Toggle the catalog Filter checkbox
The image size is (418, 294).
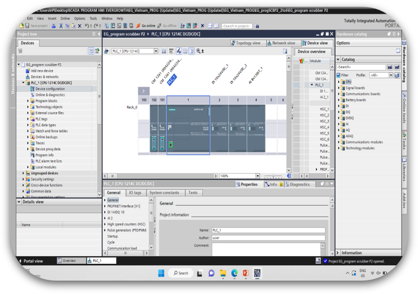(x=338, y=75)
